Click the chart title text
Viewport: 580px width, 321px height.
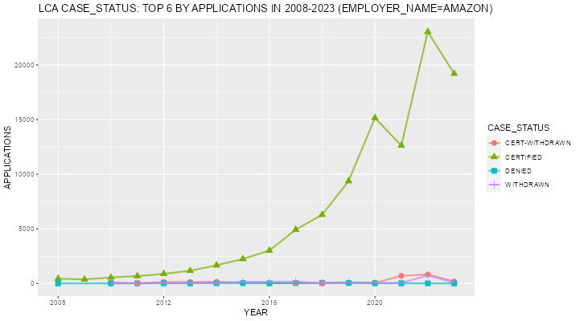coord(265,8)
